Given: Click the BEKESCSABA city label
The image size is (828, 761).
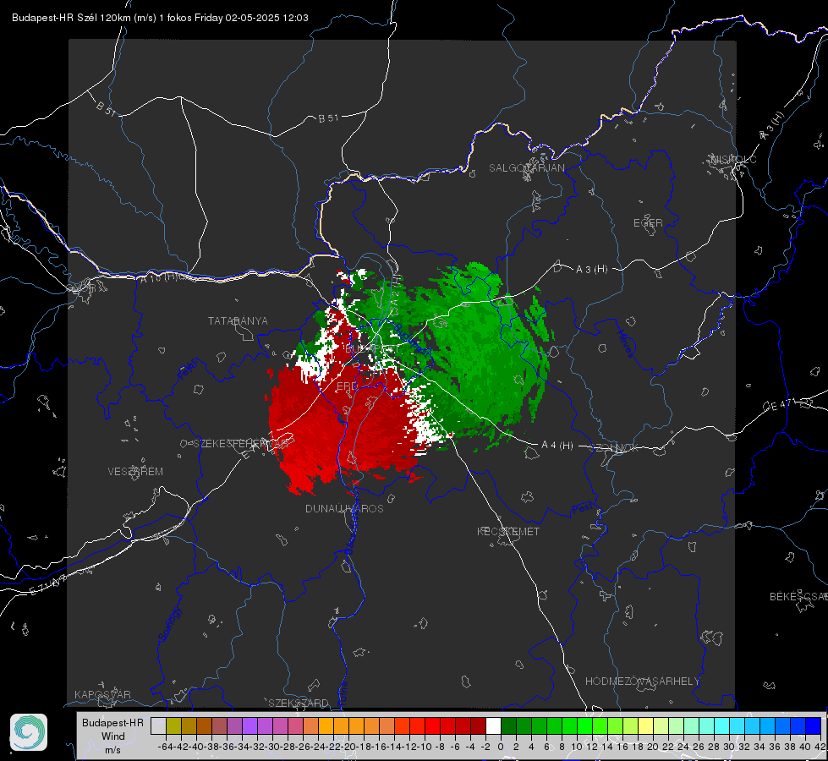Looking at the screenshot, I should click(798, 597).
